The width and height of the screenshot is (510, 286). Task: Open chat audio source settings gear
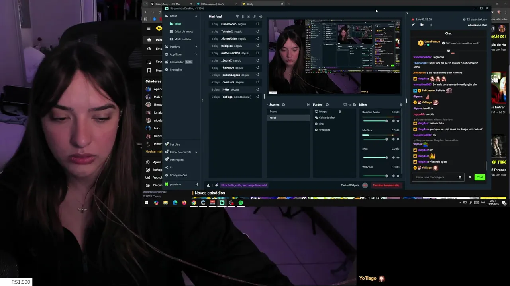click(398, 157)
